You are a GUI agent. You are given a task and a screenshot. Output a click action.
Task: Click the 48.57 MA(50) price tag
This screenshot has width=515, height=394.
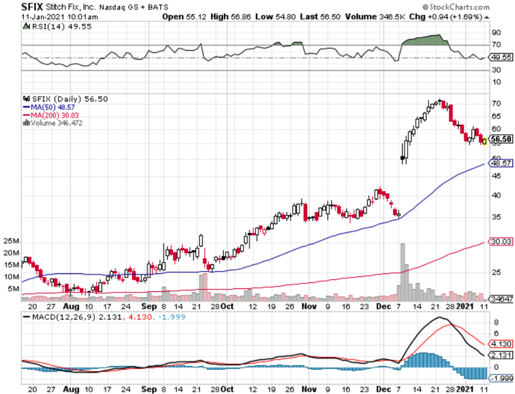501,163
